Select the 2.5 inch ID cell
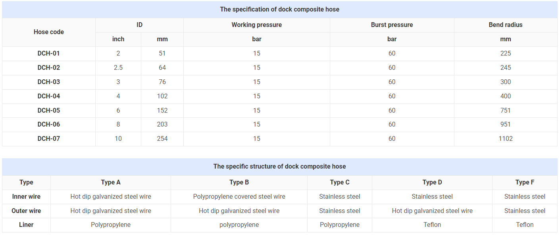The image size is (560, 236). click(118, 68)
